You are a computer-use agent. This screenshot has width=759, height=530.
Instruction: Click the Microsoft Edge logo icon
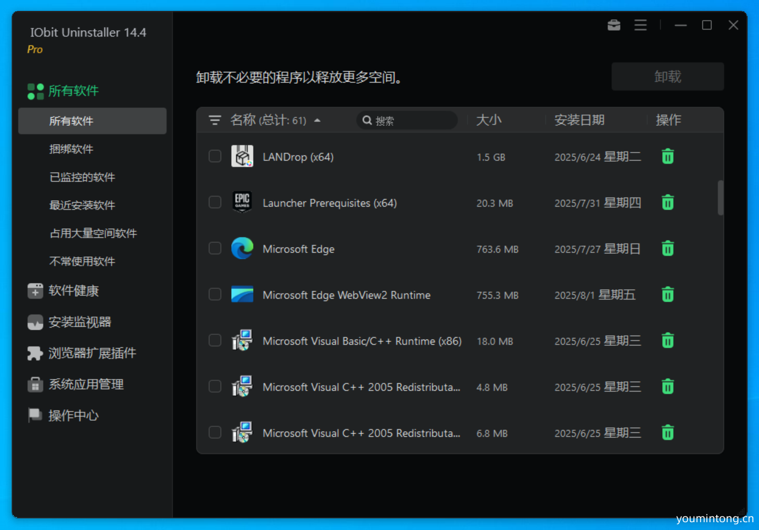pyautogui.click(x=242, y=248)
